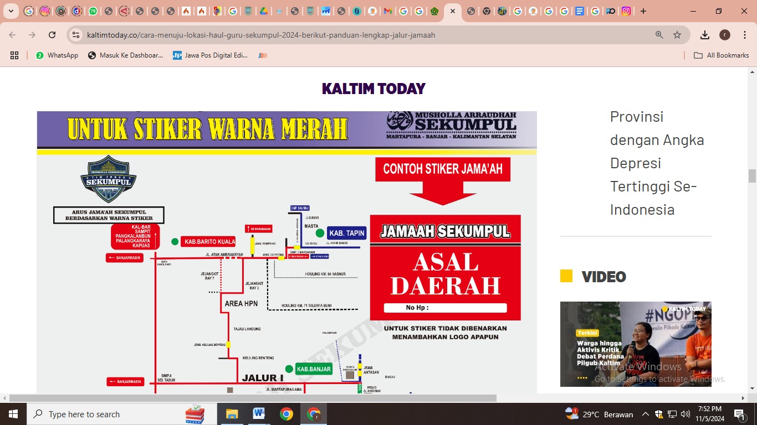Open the first Chrome taskbar icon
Screen dimensions: 757x425
(286, 414)
